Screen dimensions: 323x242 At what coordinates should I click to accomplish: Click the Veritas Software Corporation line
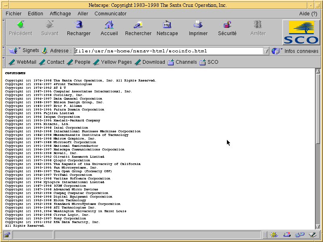(x=58, y=179)
